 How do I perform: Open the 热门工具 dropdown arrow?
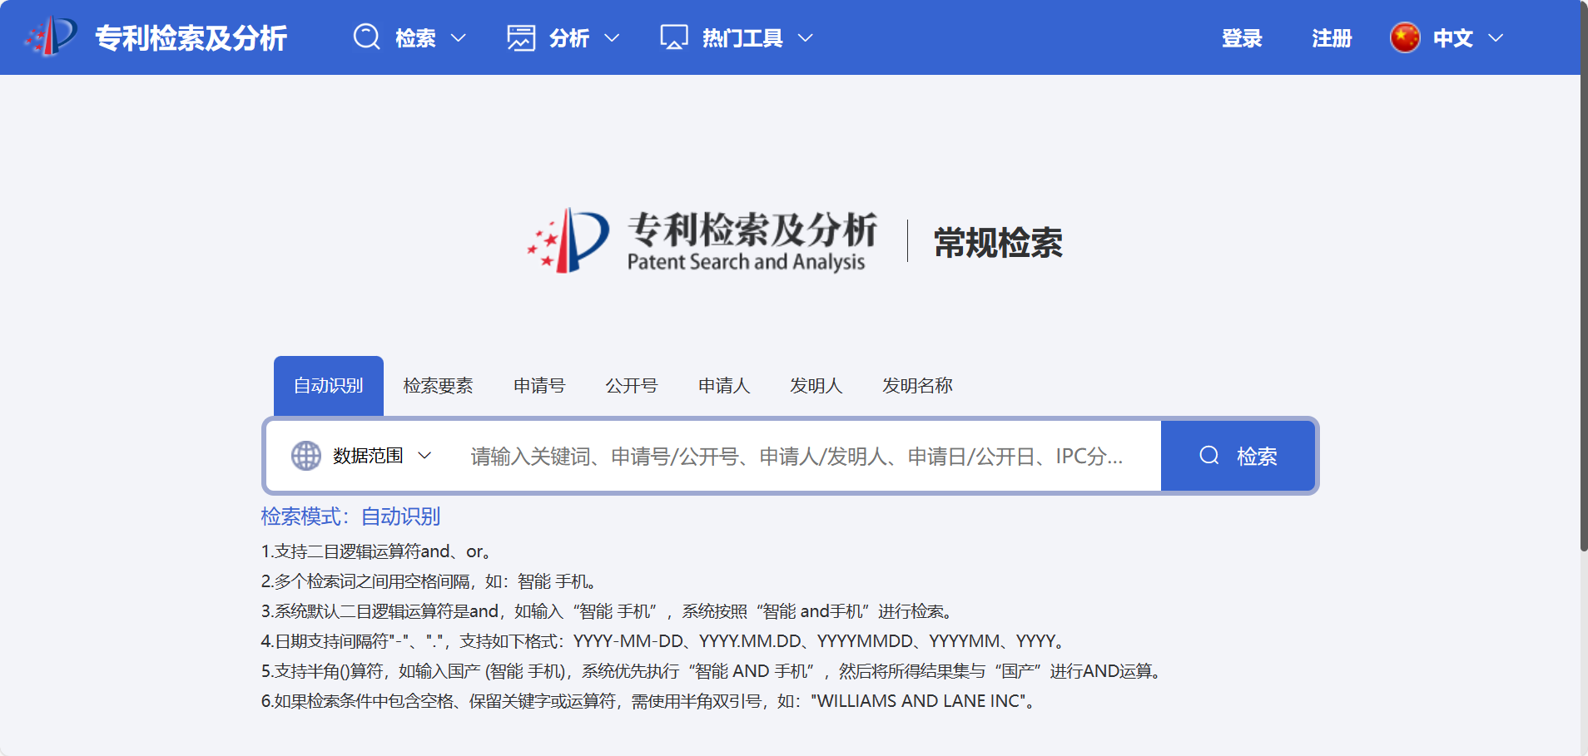pos(805,38)
